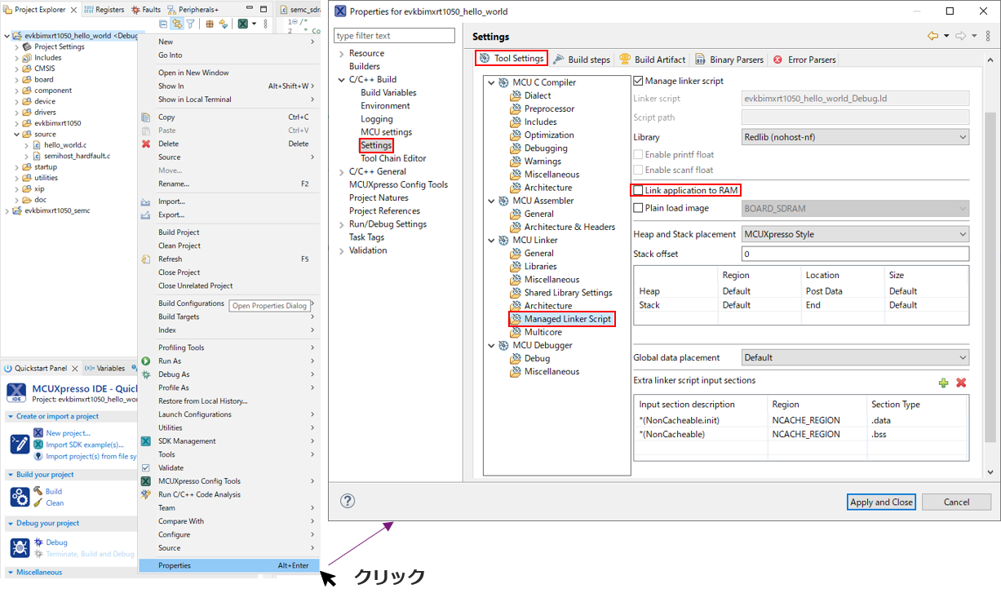Choose Properties from the context menu
Viewport: 1001px width, 602px height.
point(230,565)
